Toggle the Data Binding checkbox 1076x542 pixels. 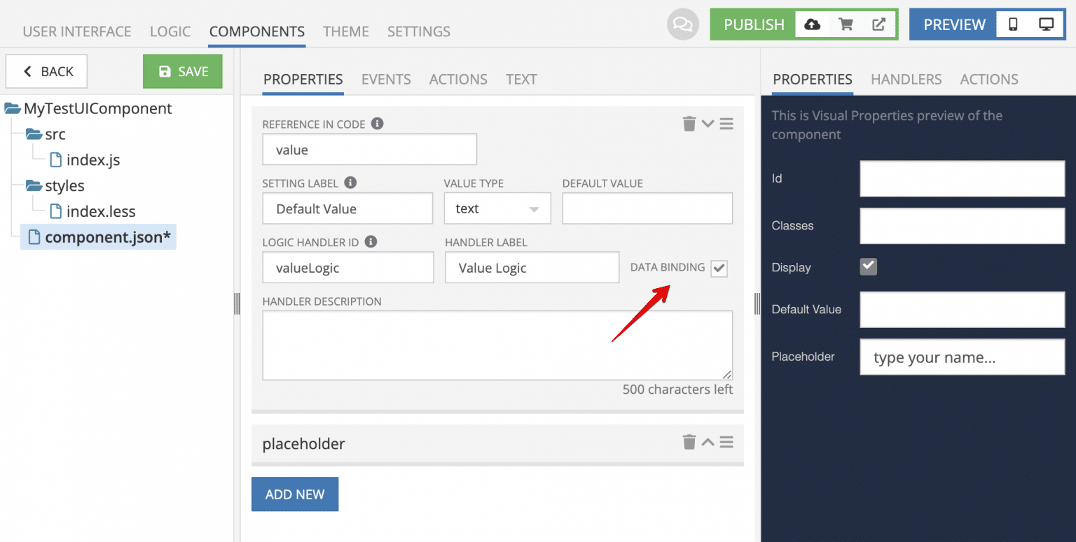pyautogui.click(x=719, y=269)
